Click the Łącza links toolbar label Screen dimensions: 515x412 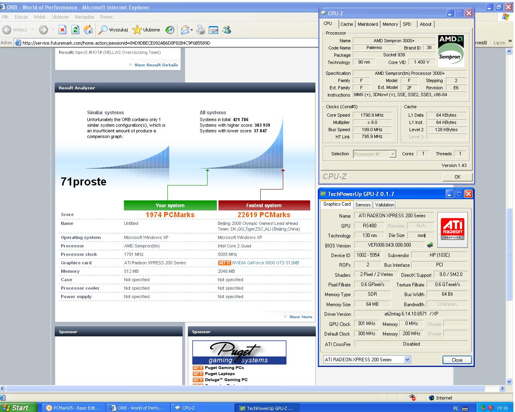click(x=499, y=43)
